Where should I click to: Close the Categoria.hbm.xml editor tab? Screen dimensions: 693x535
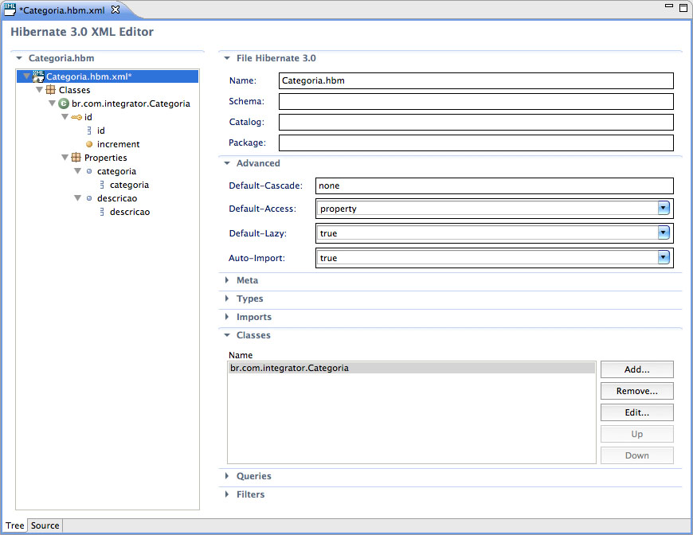pos(115,10)
